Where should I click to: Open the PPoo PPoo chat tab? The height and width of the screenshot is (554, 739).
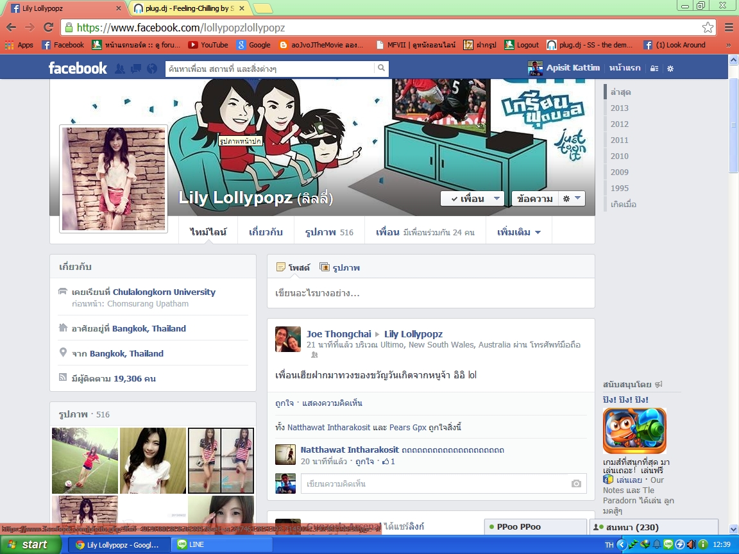(536, 526)
